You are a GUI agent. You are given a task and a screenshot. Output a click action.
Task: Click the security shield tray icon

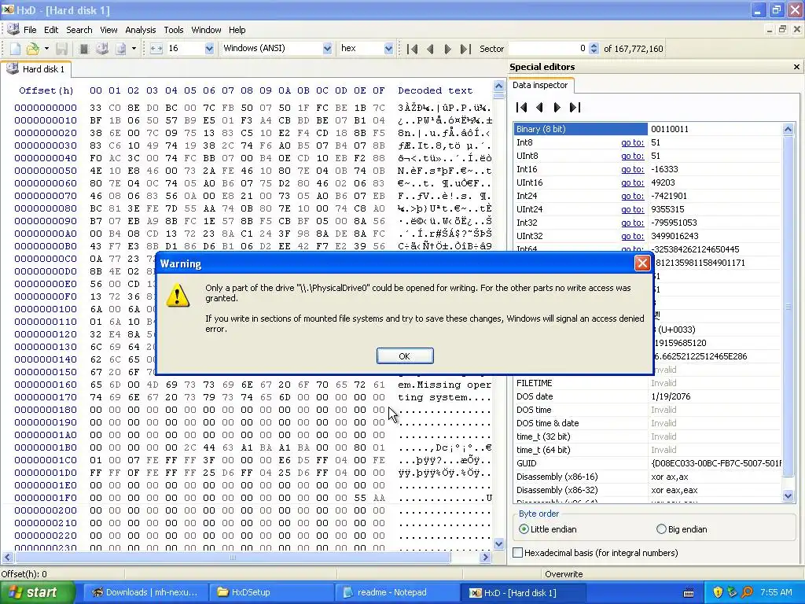pos(718,592)
